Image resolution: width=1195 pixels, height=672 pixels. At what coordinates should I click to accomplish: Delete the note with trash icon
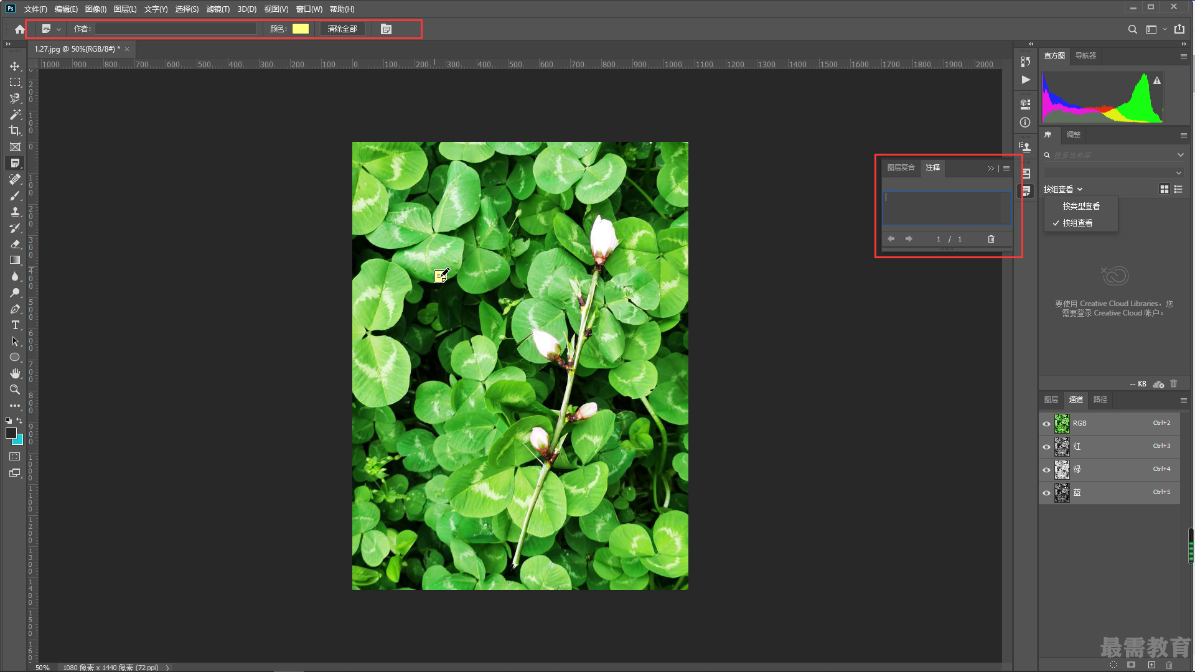pyautogui.click(x=991, y=239)
